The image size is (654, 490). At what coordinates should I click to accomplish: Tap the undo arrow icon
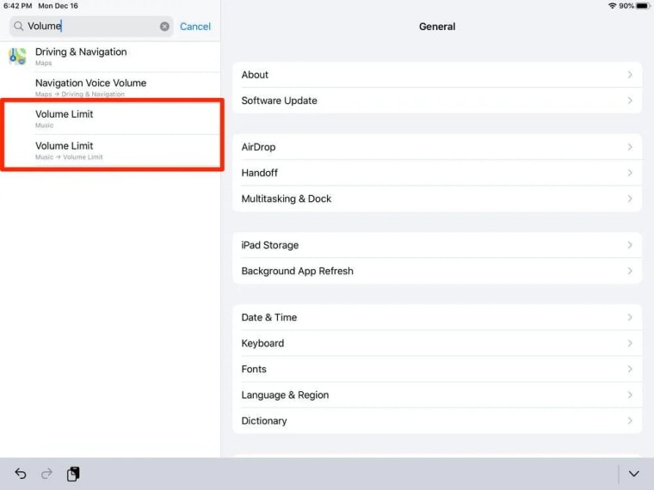click(x=21, y=474)
